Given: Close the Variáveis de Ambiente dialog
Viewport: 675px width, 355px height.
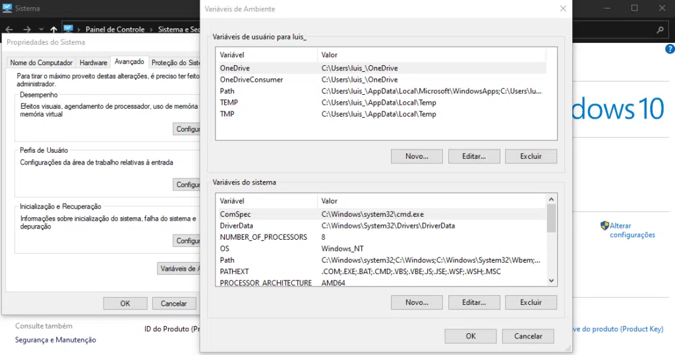Looking at the screenshot, I should (x=563, y=9).
